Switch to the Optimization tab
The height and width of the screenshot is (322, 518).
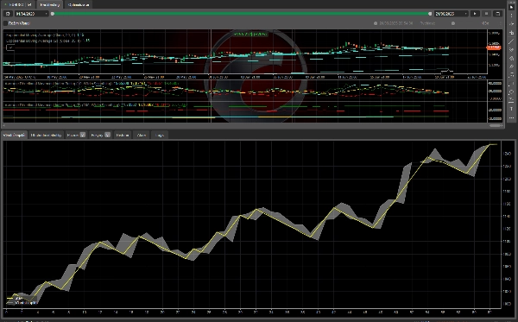pos(79,4)
